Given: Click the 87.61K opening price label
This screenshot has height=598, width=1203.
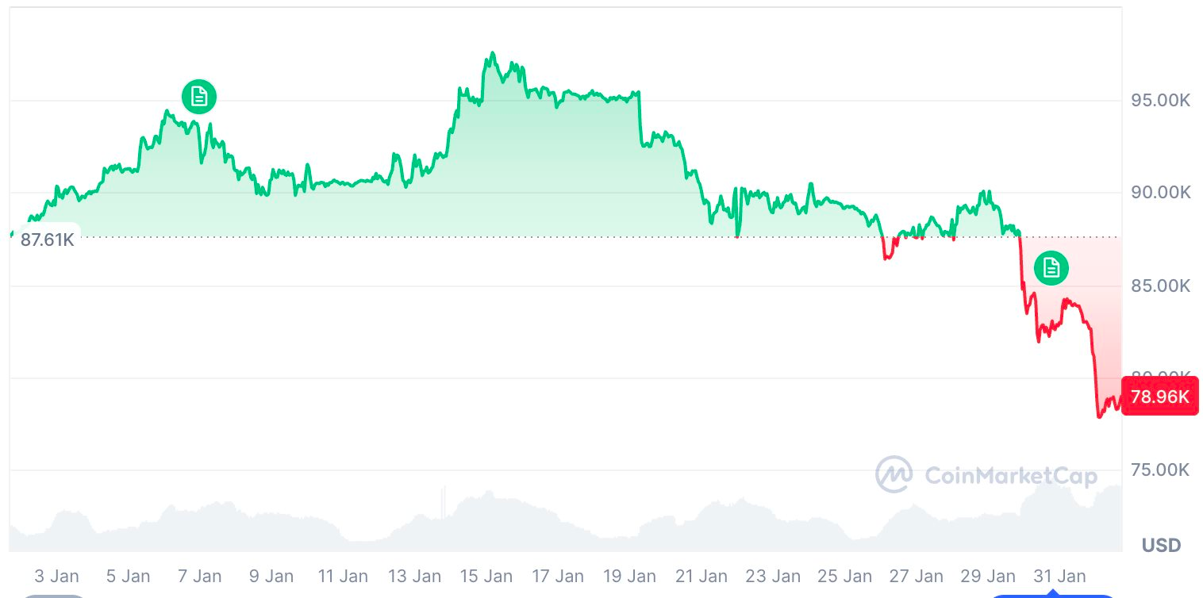Looking at the screenshot, I should point(47,240).
